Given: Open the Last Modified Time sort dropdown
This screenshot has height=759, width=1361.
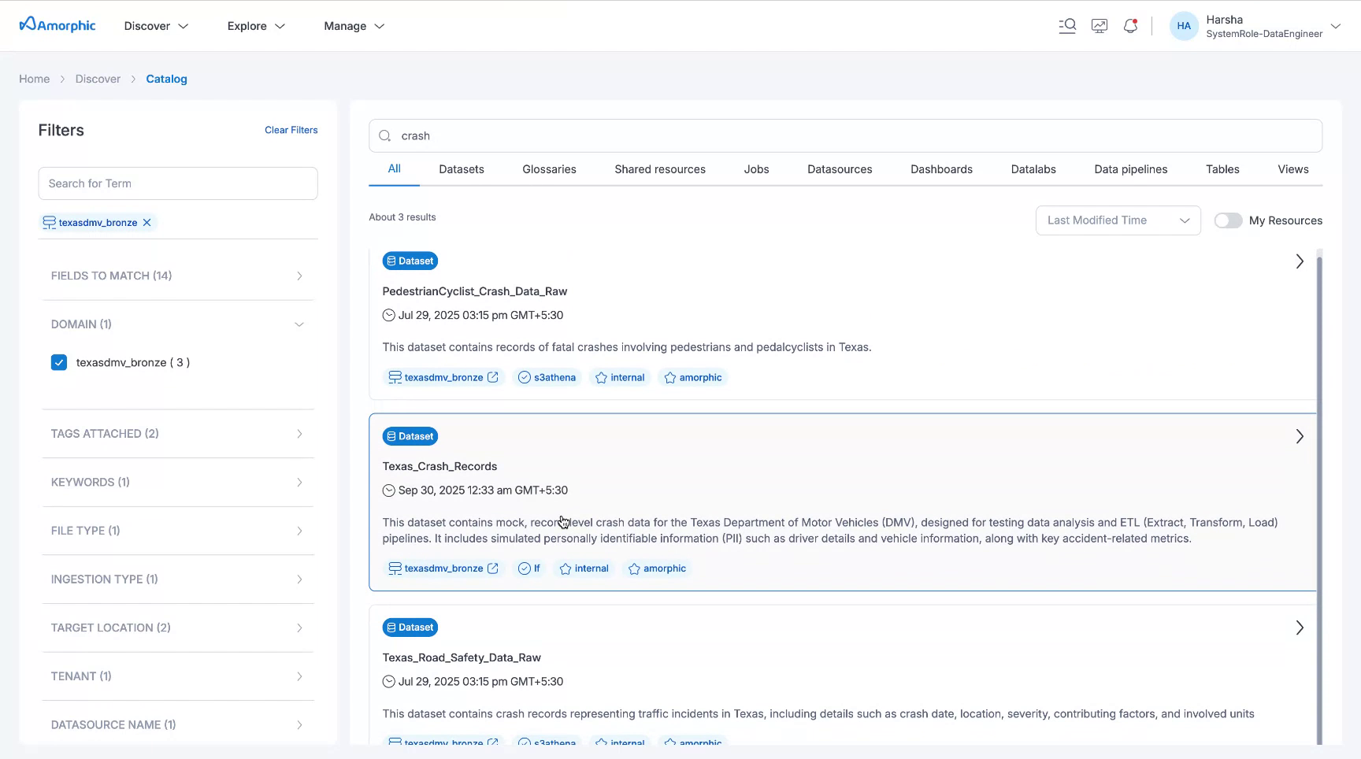Looking at the screenshot, I should [1118, 220].
